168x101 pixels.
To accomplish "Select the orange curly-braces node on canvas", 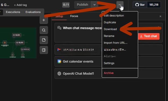I will pyautogui.click(x=5, y=42).
